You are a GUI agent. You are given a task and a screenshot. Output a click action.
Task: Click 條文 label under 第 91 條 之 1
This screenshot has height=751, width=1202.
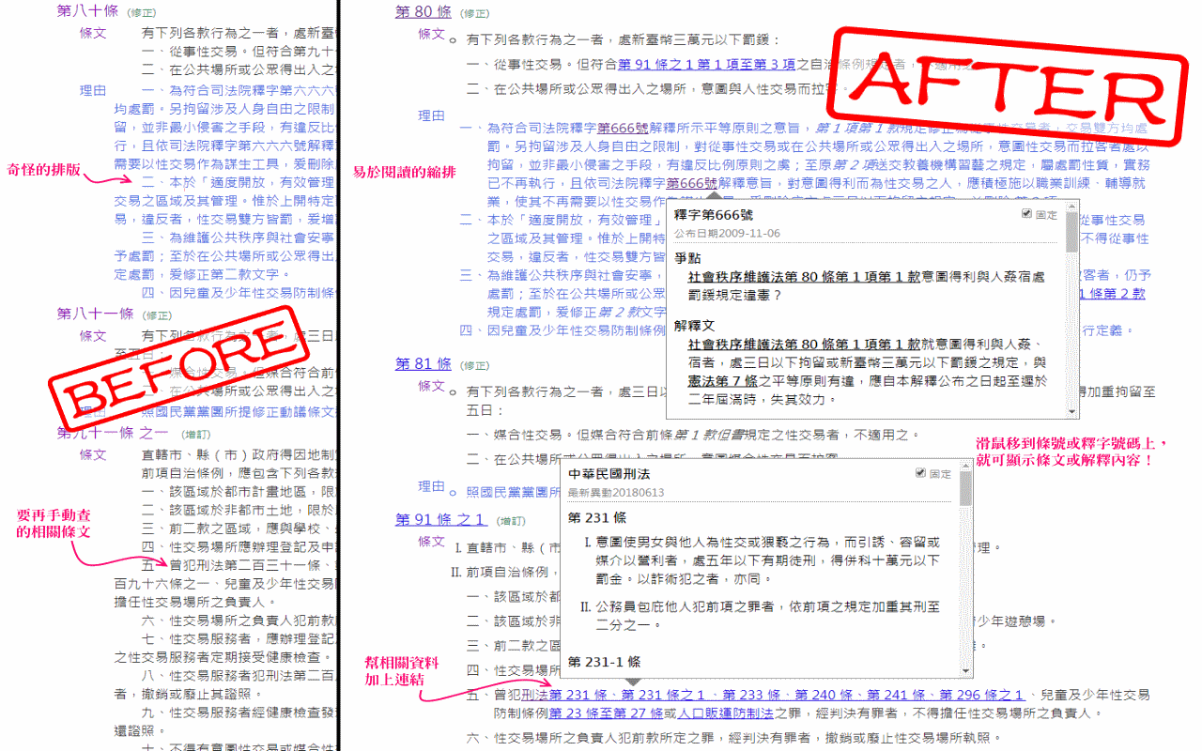pos(432,542)
